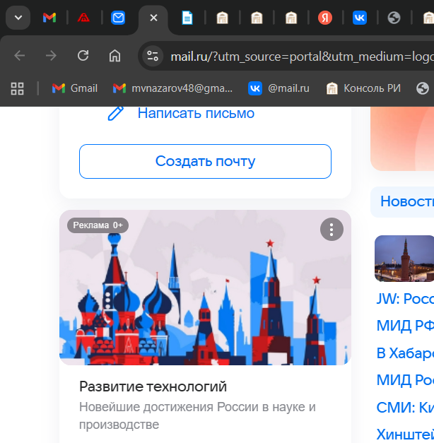Viewport: 434px width, 443px height.
Task: Click the browser forward arrow
Action: 51,56
